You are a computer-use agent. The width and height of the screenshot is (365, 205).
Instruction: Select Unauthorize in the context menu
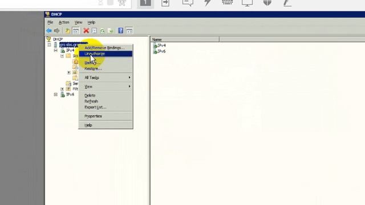(106, 54)
